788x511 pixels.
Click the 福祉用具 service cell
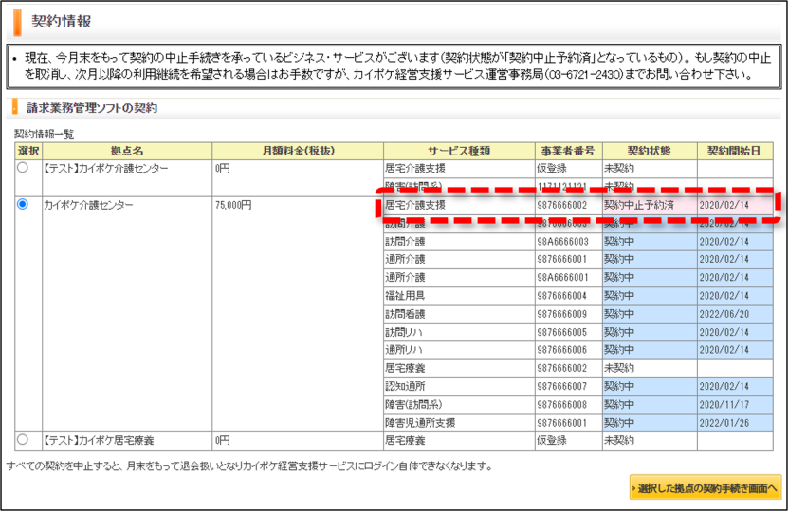pyautogui.click(x=459, y=296)
